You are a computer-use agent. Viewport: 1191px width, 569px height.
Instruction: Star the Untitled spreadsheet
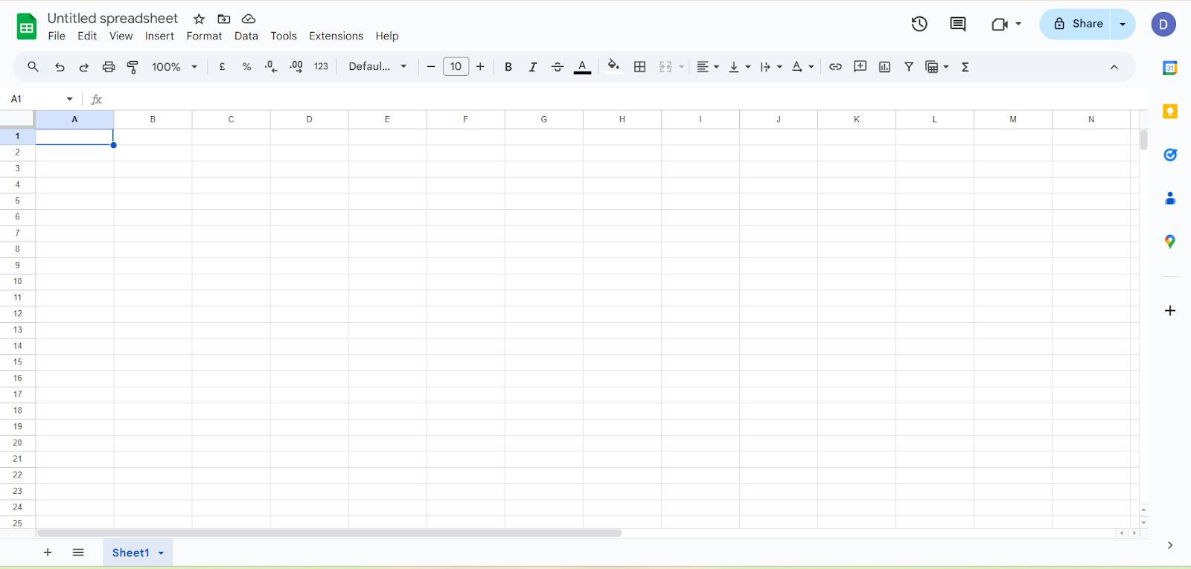point(199,19)
